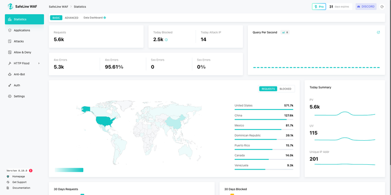Open the Anti-Bot icon in sidebar
This screenshot has height=195, width=391.
click(10, 74)
